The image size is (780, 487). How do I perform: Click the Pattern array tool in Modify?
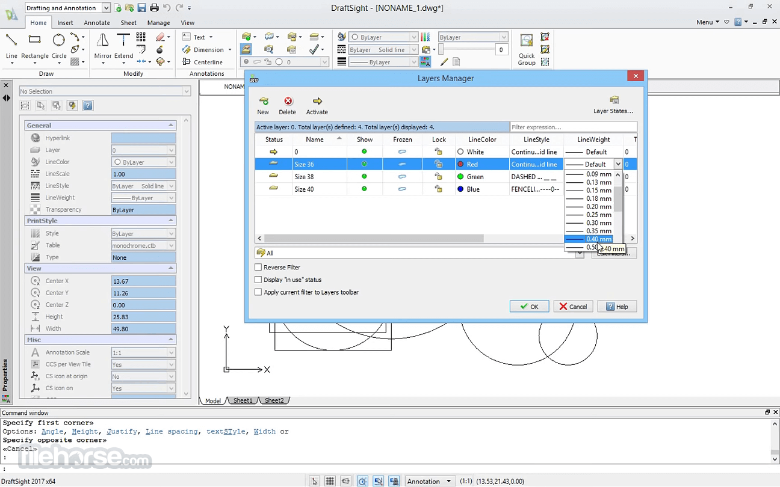[141, 37]
